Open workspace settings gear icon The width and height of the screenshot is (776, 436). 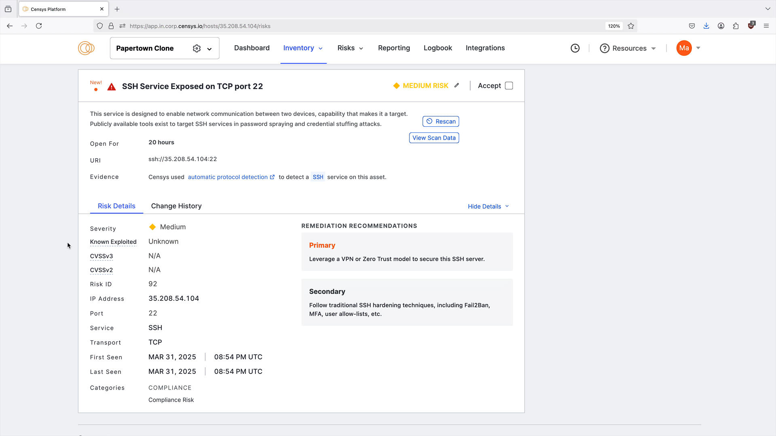196,48
